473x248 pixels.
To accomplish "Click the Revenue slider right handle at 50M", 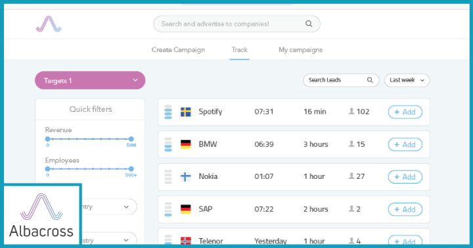I will click(x=131, y=139).
